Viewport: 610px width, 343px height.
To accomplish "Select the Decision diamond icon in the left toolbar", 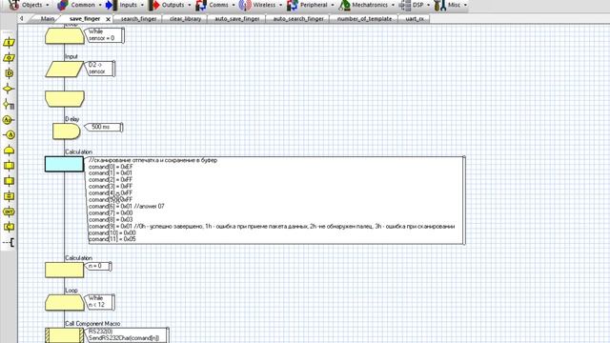I will point(9,89).
